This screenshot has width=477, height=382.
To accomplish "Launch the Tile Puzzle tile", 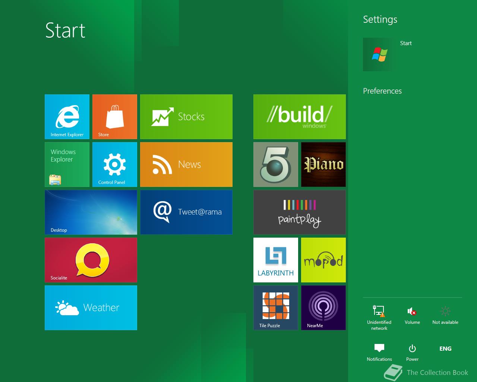I will [276, 308].
